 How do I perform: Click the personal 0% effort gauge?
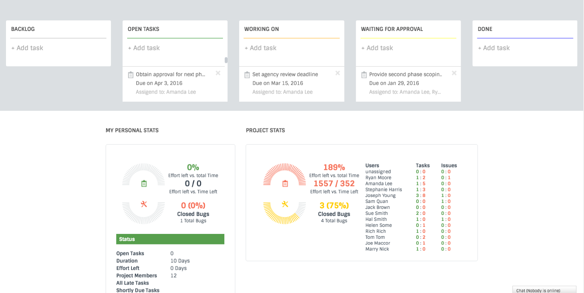144,174
